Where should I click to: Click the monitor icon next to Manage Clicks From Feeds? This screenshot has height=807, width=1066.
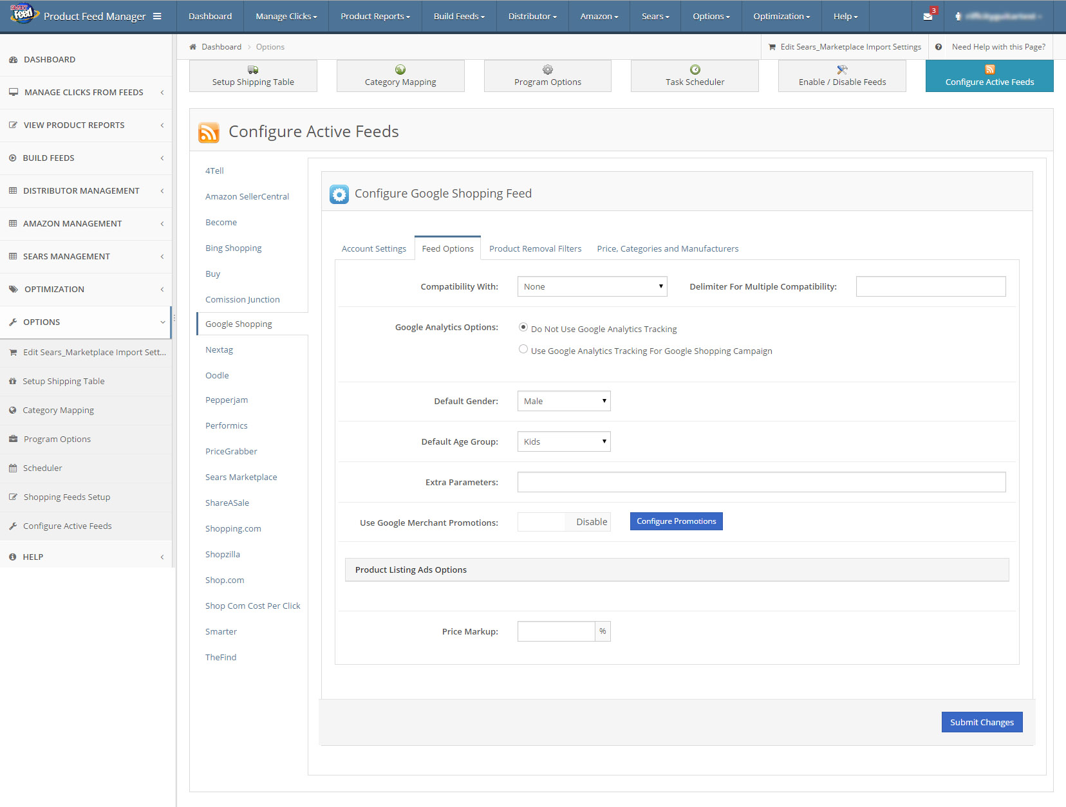[x=13, y=93]
